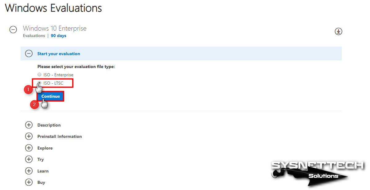This screenshot has height=190, width=370.
Task: Click the download icon beside Windows 10 Enterprise
Action: [x=338, y=31]
